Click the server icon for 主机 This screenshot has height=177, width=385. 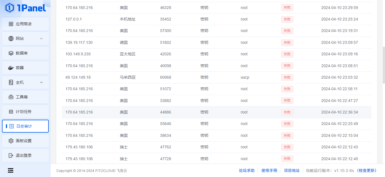tap(11, 82)
